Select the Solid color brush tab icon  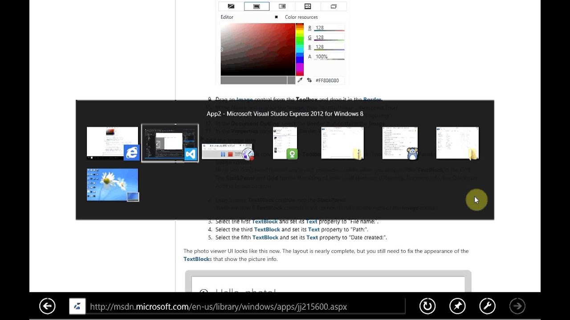pyautogui.click(x=256, y=6)
